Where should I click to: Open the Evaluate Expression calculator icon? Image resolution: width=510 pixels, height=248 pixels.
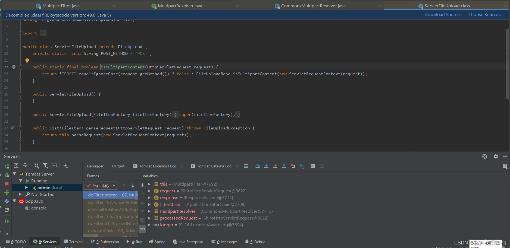coord(313,166)
